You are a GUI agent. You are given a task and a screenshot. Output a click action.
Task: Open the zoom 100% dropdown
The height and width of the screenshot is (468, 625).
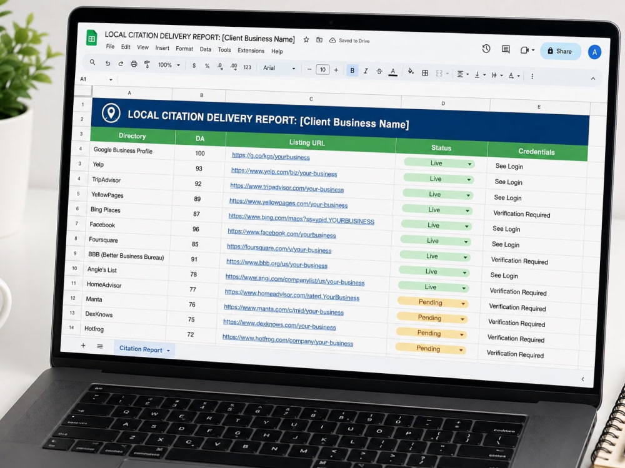click(169, 65)
